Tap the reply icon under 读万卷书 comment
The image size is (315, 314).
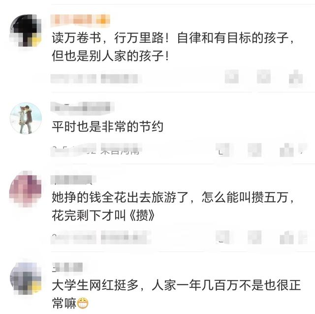coord(264,76)
